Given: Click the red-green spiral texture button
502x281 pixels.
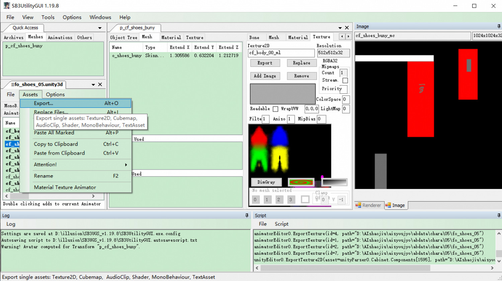Looking at the screenshot, I should (301, 182).
